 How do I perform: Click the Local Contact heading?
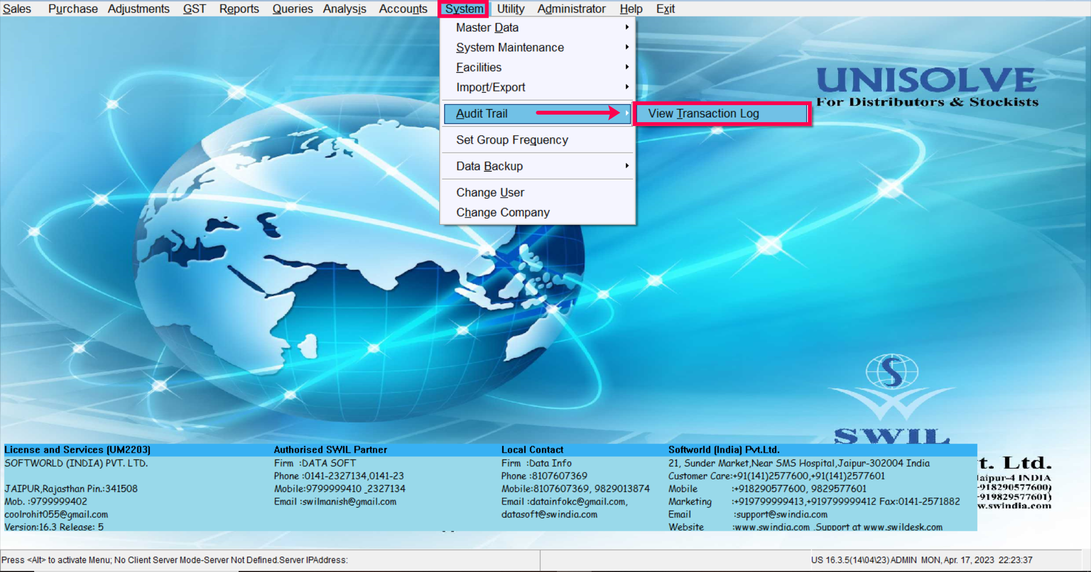[532, 449]
